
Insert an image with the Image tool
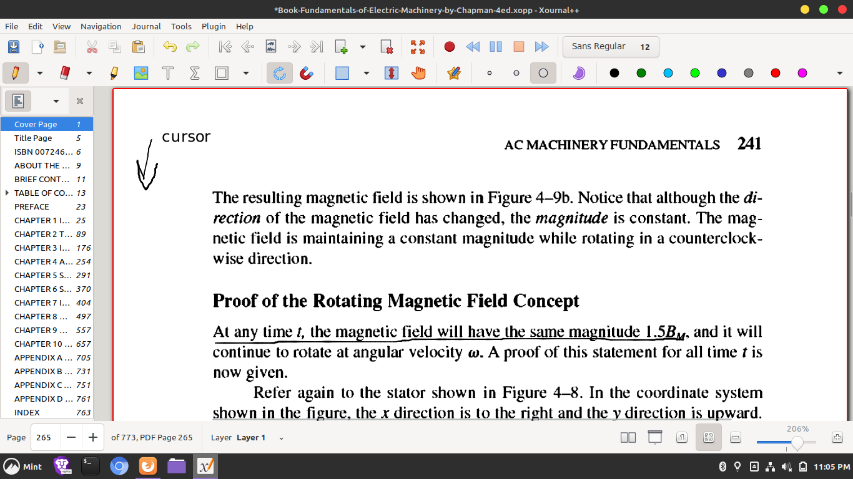[x=141, y=73]
